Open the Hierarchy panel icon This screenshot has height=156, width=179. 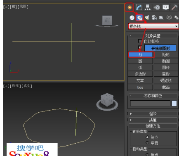tap(148, 7)
